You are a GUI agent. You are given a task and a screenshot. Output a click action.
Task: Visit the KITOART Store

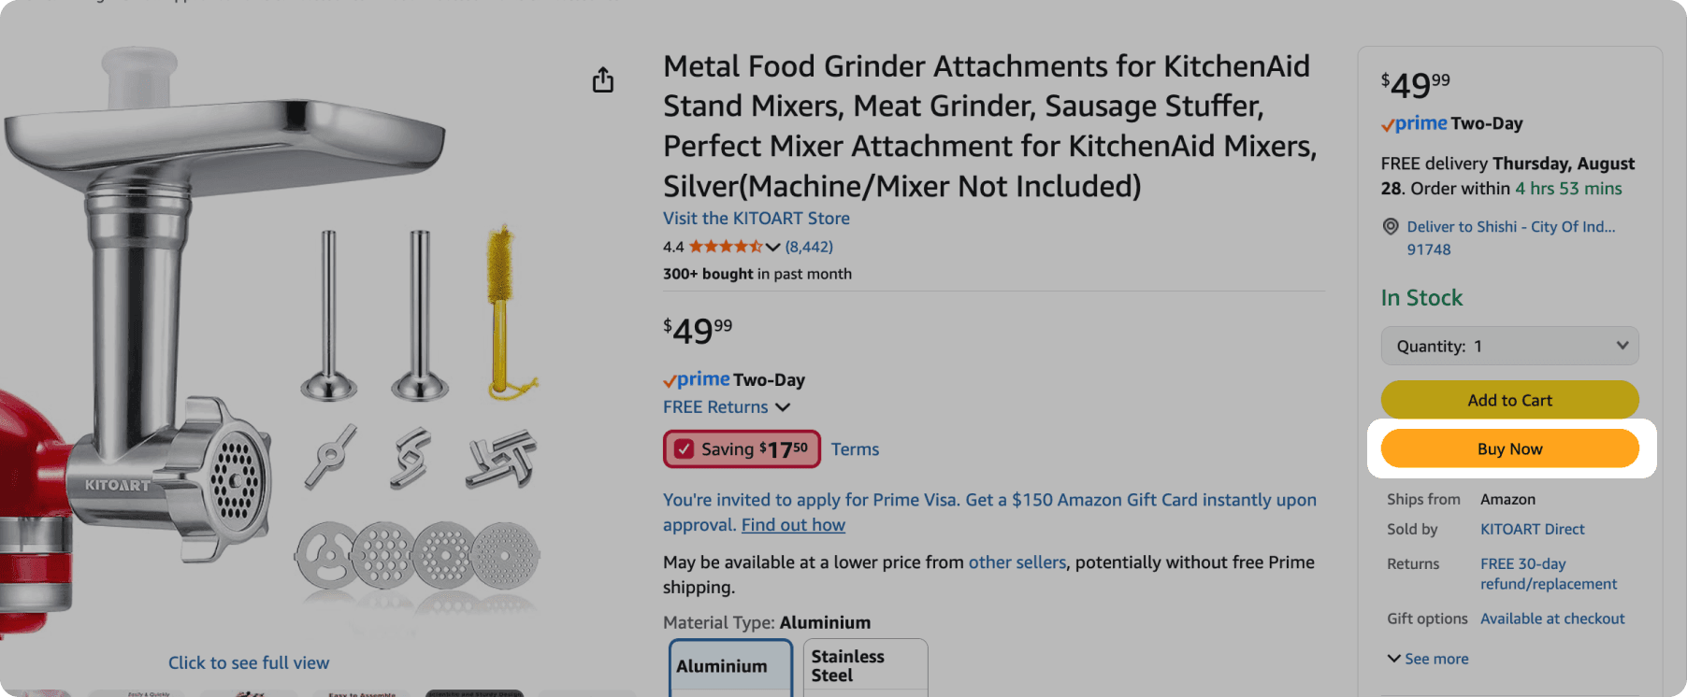tap(756, 218)
